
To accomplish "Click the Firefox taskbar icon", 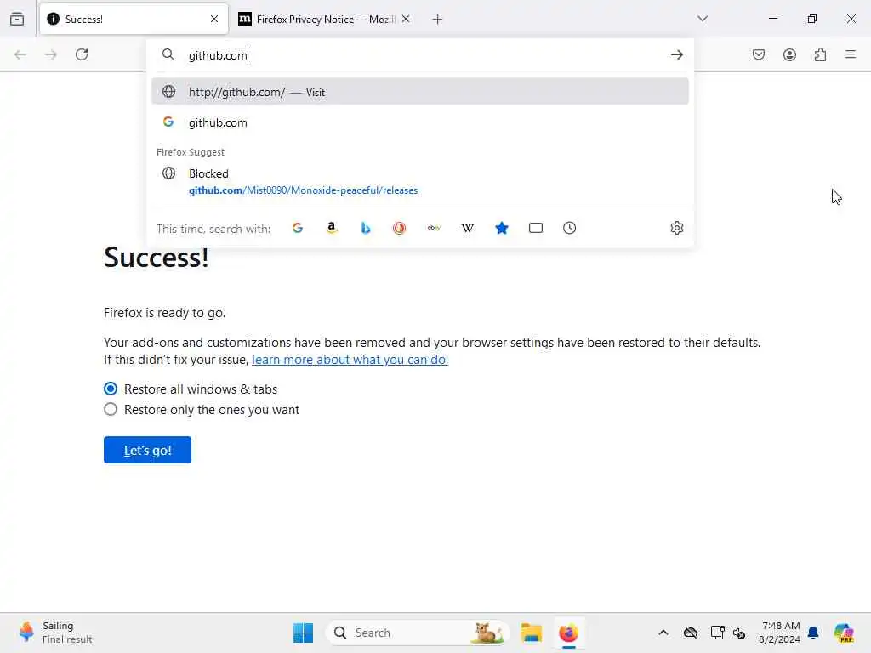I will [569, 633].
